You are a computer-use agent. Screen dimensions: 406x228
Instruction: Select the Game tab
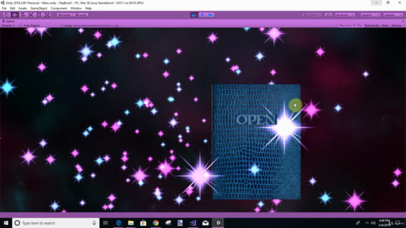coord(8,21)
